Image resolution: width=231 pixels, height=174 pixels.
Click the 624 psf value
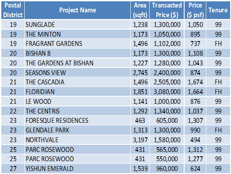tap(195, 169)
